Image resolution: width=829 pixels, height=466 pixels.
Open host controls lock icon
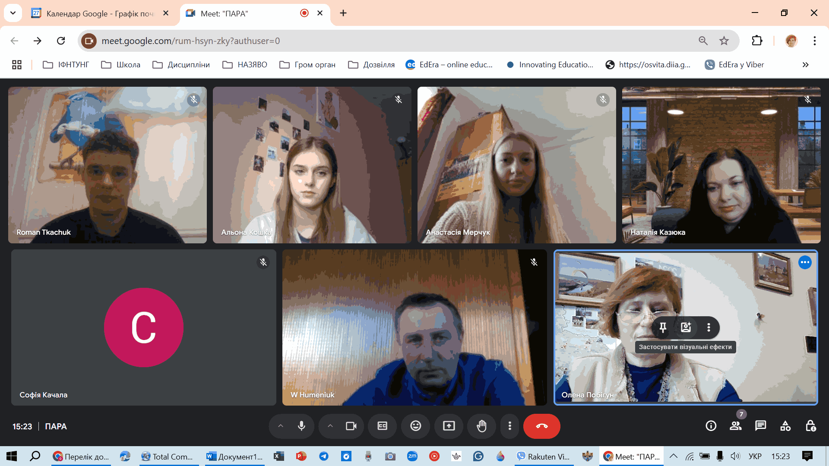pos(810,426)
